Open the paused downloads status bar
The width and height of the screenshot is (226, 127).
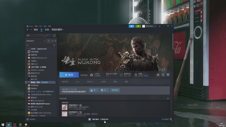(99, 119)
